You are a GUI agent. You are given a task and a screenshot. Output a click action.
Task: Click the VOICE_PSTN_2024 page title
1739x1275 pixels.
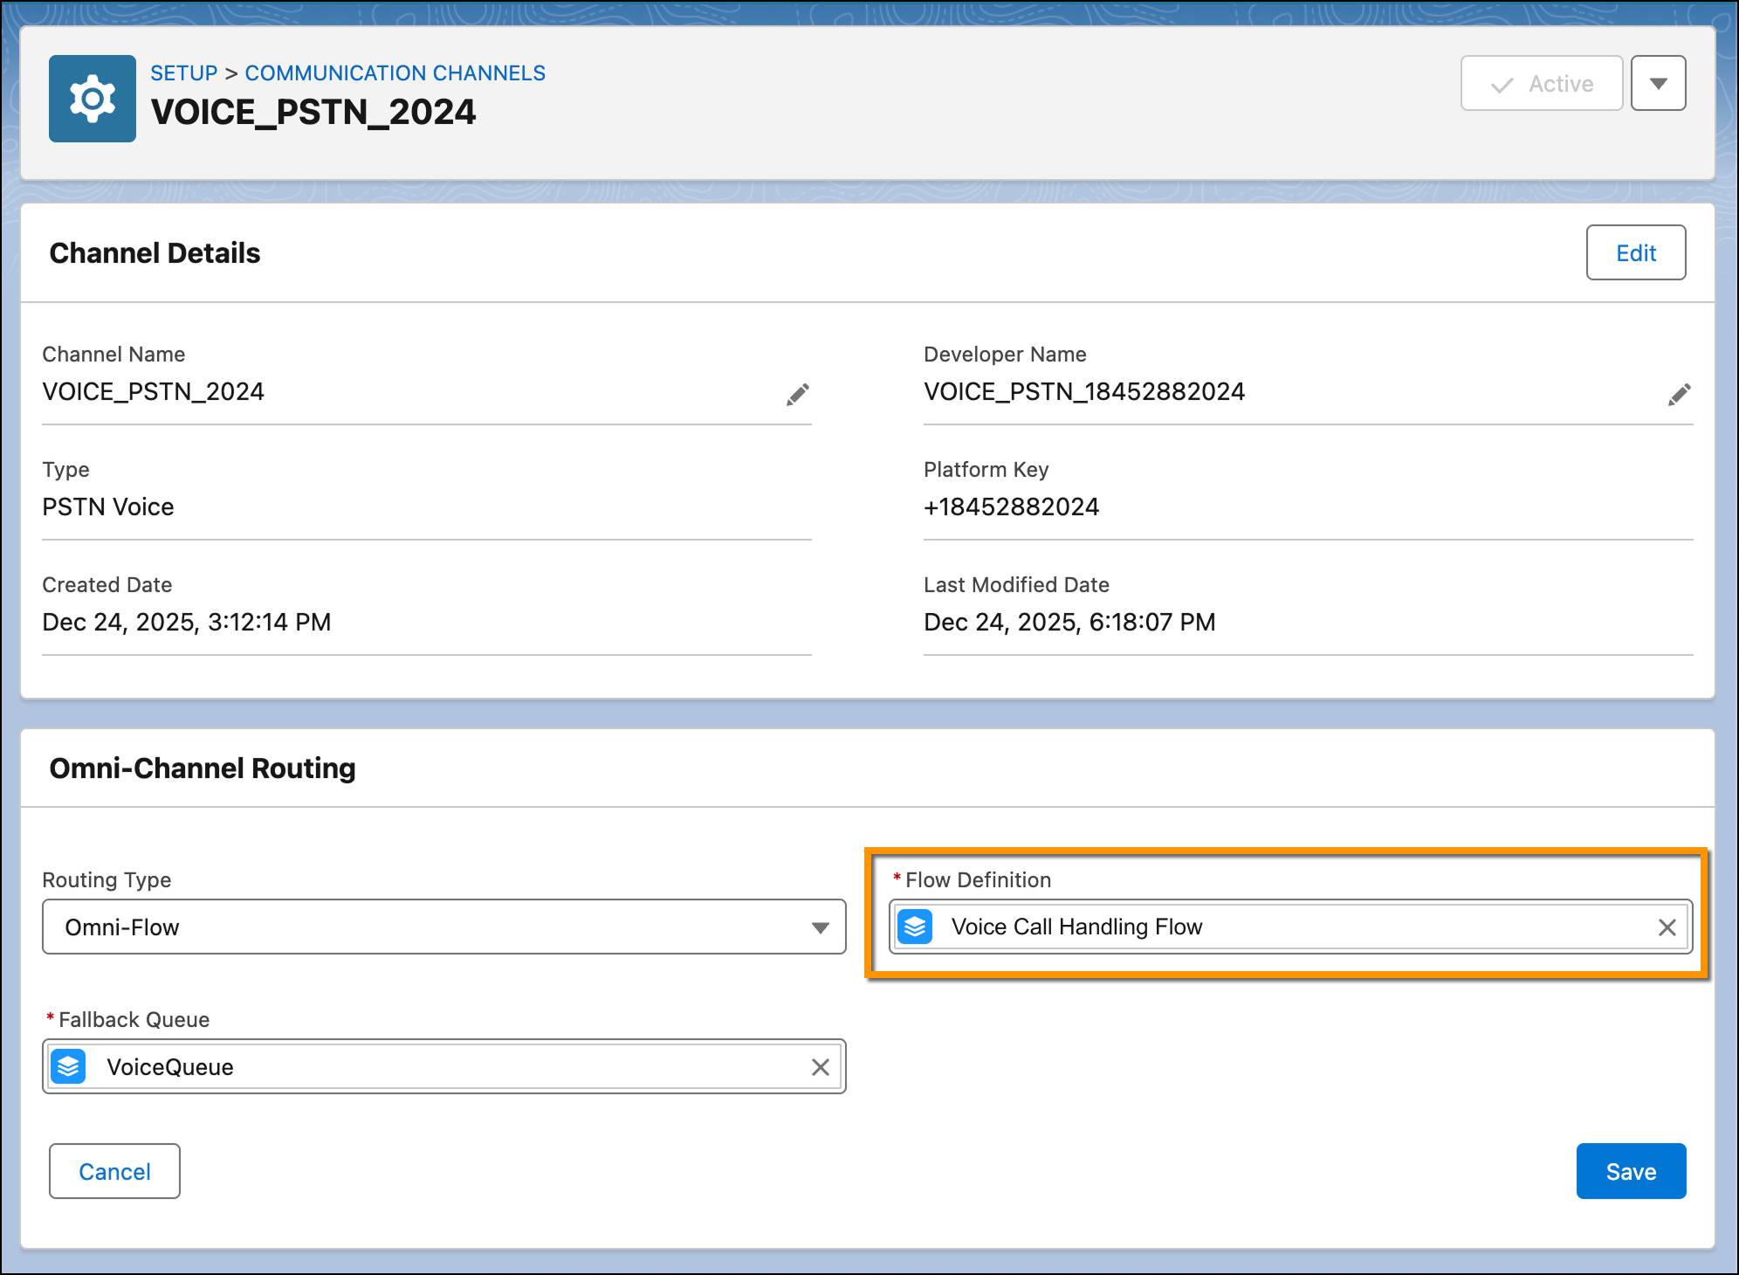(313, 112)
